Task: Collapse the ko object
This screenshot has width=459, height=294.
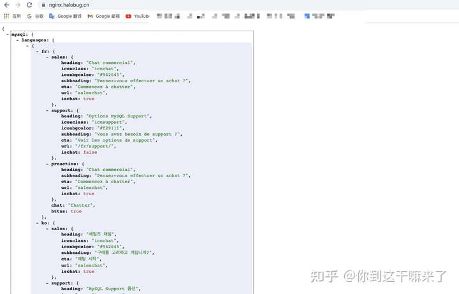Action: [x=38, y=223]
